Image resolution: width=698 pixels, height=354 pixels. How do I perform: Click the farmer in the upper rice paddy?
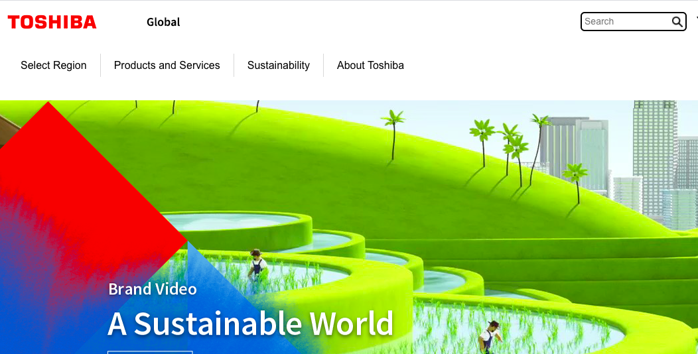click(256, 264)
